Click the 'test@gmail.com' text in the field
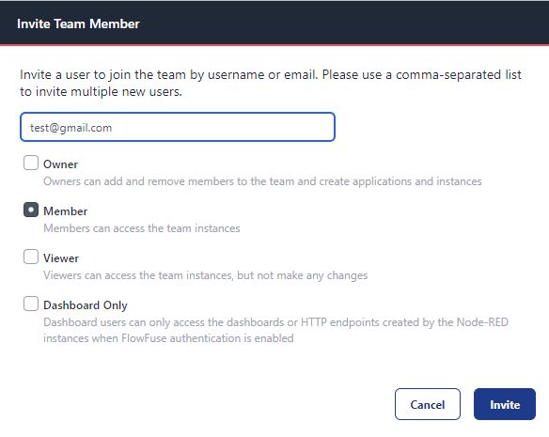Image resolution: width=549 pixels, height=437 pixels. (71, 128)
